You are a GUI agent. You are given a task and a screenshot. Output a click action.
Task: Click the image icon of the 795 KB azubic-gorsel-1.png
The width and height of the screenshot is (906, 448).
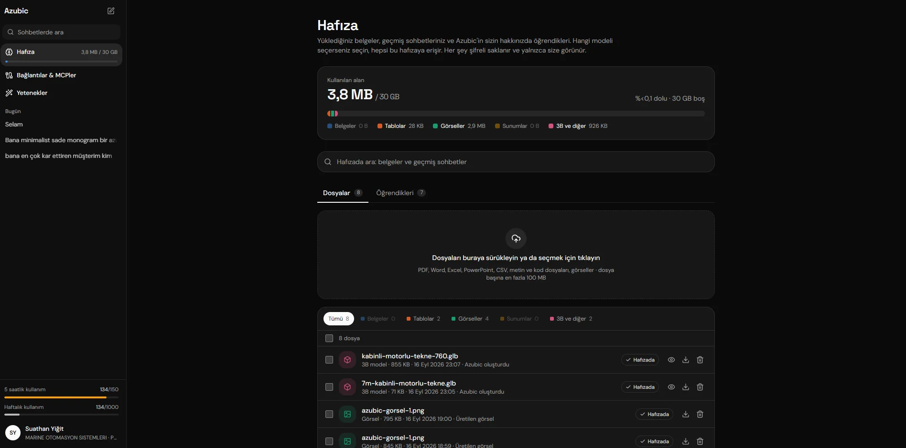click(x=347, y=414)
